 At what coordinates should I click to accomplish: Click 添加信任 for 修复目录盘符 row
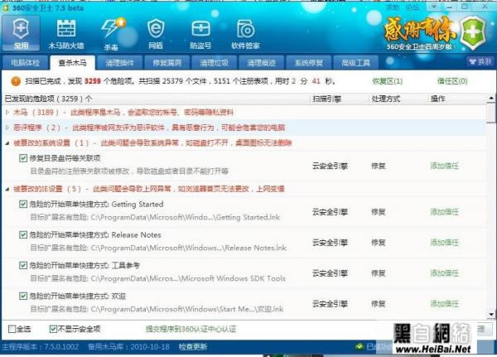click(x=444, y=166)
